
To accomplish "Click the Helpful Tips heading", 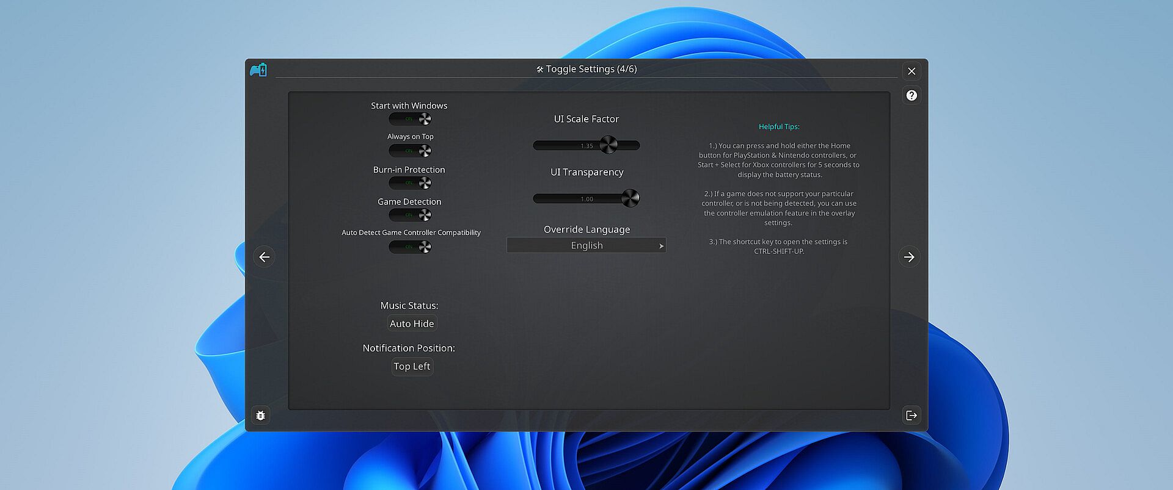I will (778, 127).
